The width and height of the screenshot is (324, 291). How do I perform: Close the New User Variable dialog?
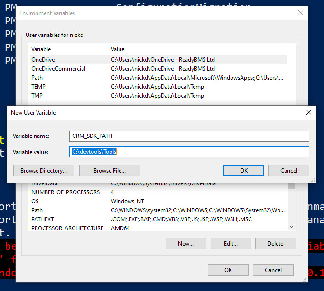(309, 112)
